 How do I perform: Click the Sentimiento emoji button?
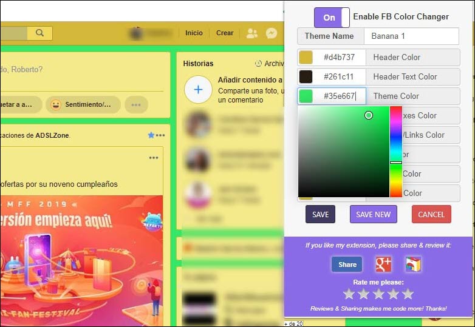click(x=82, y=104)
